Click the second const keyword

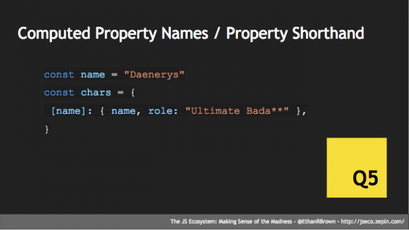point(59,92)
